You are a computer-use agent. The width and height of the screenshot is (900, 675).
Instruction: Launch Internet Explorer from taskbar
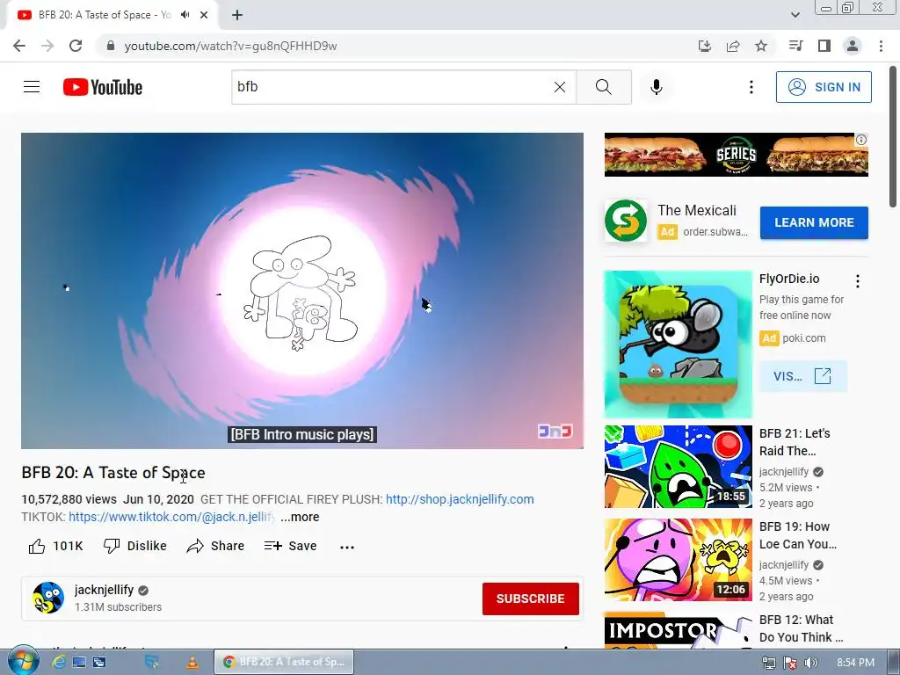(59, 663)
